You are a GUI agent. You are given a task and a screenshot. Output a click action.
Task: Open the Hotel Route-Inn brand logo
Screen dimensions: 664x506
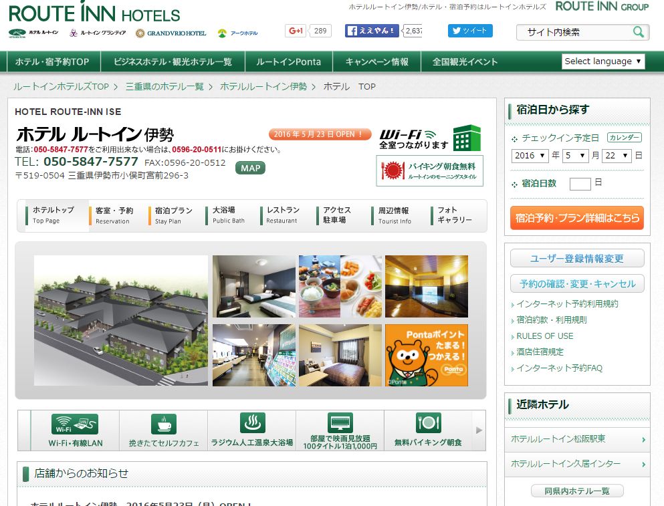click(x=33, y=33)
